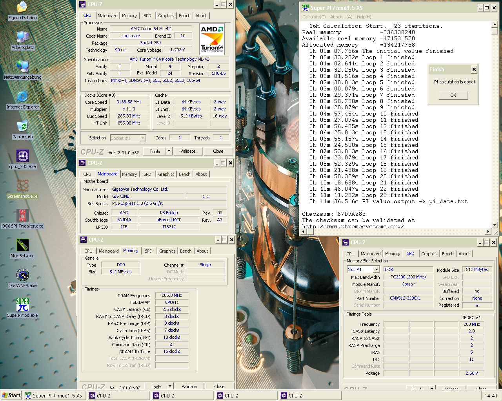This screenshot has width=502, height=401.
Task: Open the Tools dropdown arrow in CPU tab window
Action: click(x=169, y=151)
